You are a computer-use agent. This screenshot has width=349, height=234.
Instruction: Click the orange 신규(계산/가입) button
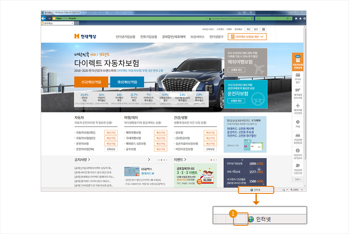[91, 82]
